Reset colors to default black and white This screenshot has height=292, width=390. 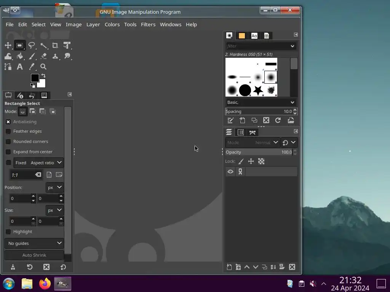[x=33, y=86]
